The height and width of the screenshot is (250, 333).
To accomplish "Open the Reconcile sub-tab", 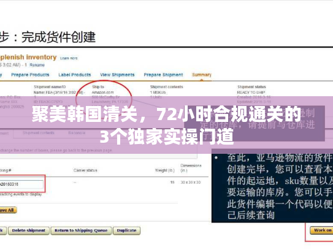I will coord(77,133).
